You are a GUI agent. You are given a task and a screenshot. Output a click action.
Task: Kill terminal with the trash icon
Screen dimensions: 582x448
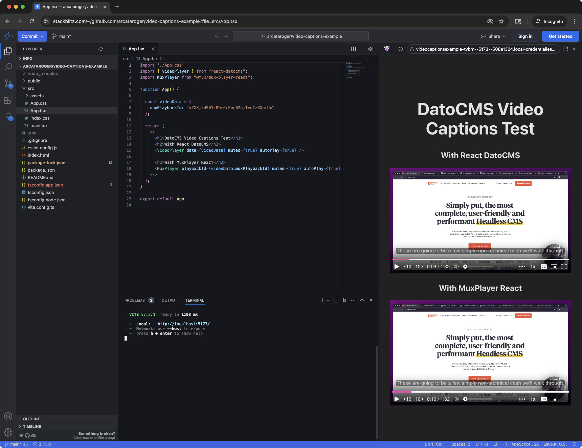344,300
